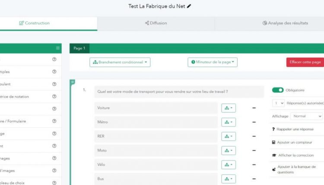Open branching dropdown for Bus answer
This screenshot has height=185, width=324.
pyautogui.click(x=229, y=179)
